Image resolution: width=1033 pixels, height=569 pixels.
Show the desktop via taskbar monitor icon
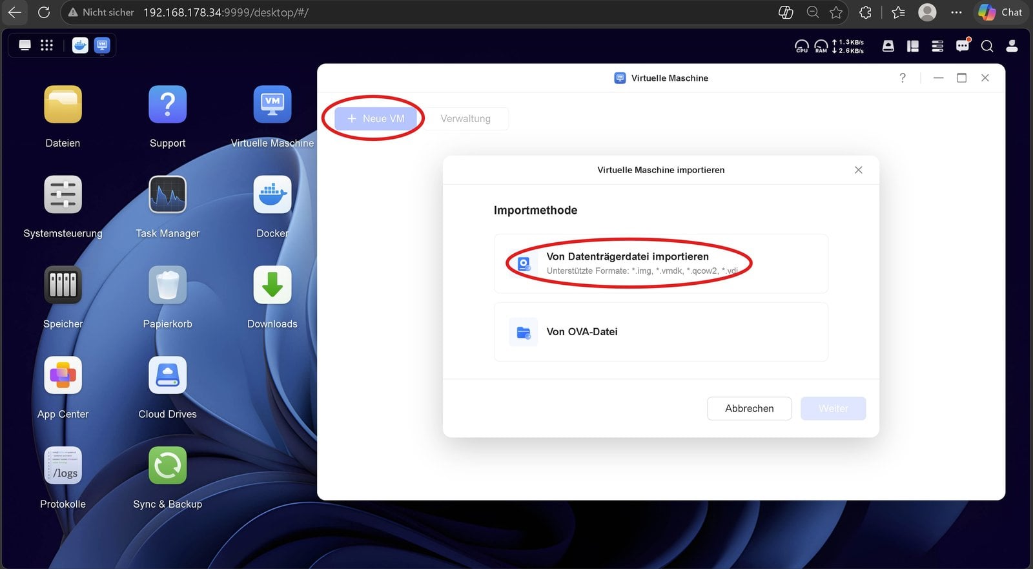click(25, 45)
